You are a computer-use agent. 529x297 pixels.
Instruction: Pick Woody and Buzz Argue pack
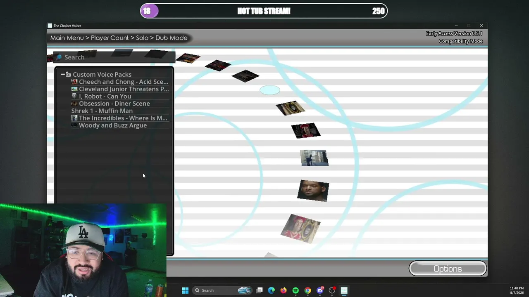pos(109,125)
